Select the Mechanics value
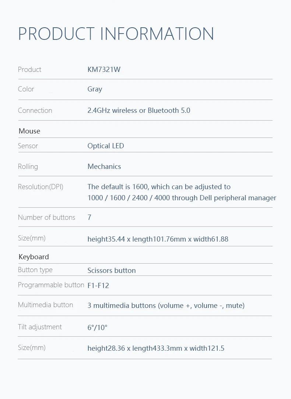291x399 pixels. tap(104, 166)
